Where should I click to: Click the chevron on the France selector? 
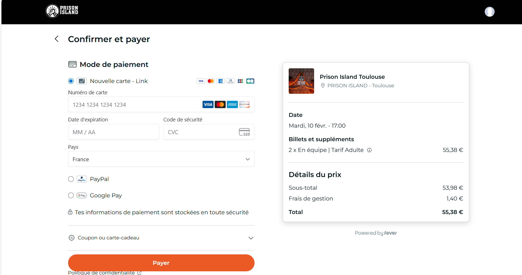[248, 159]
